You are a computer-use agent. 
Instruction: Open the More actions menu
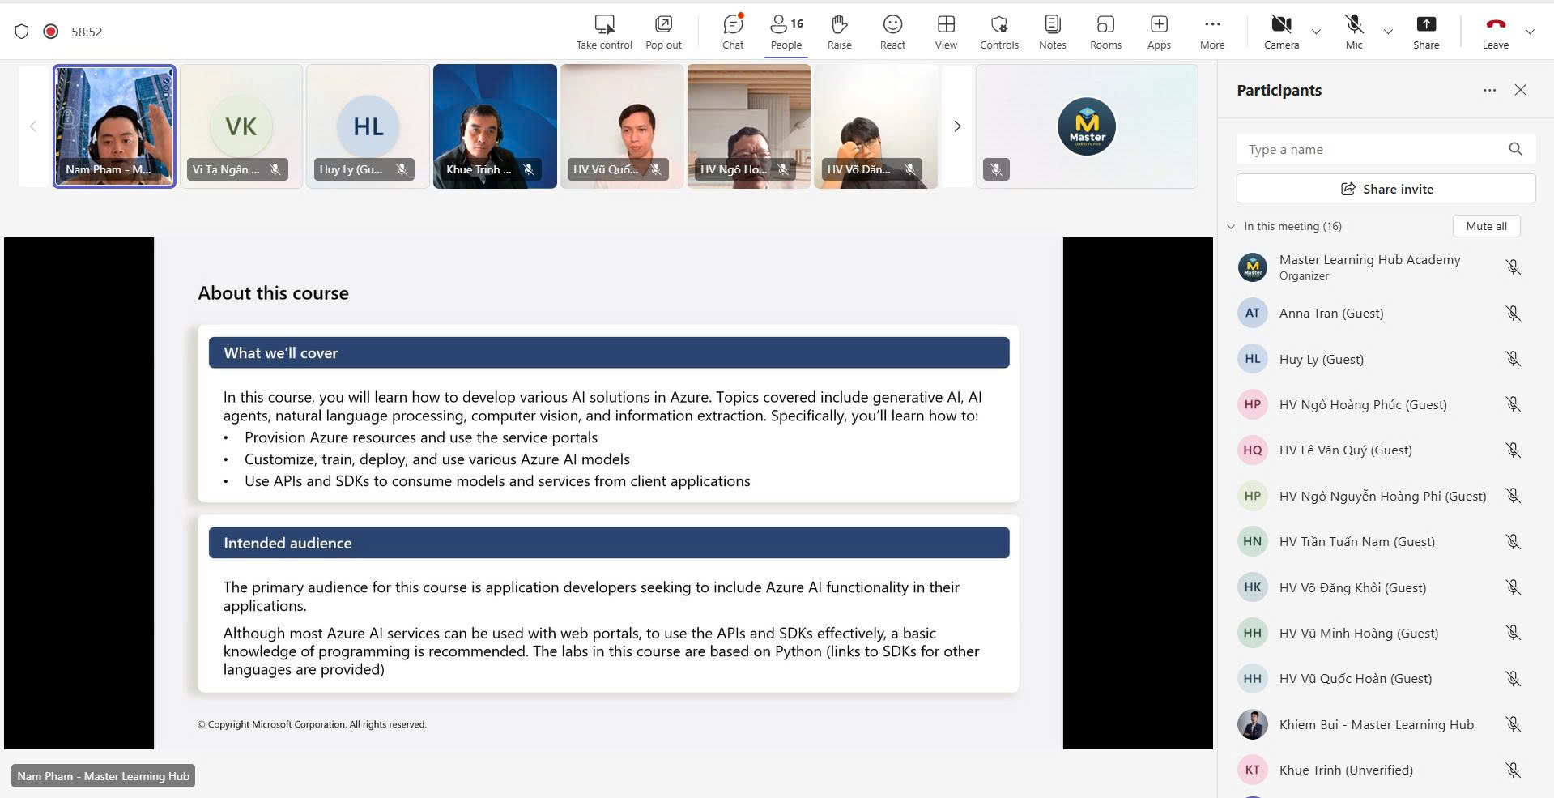[1211, 32]
